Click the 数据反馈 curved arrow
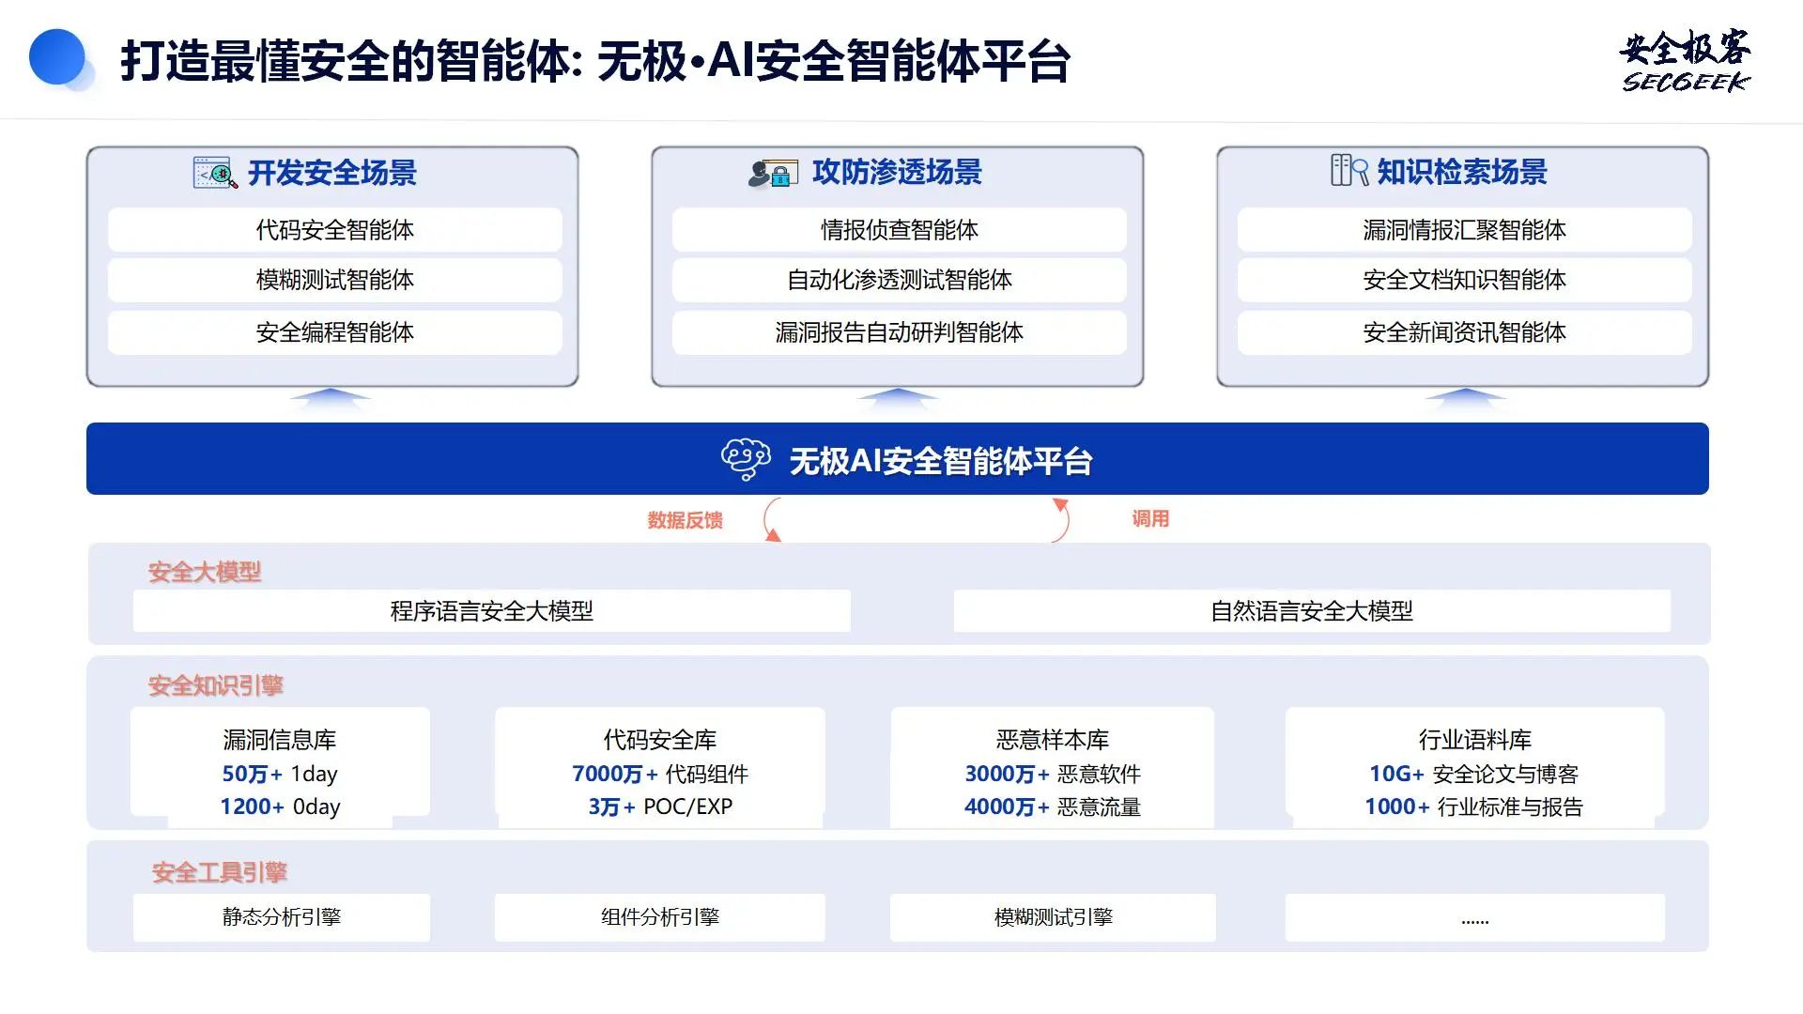1803x1014 pixels. pos(772,520)
